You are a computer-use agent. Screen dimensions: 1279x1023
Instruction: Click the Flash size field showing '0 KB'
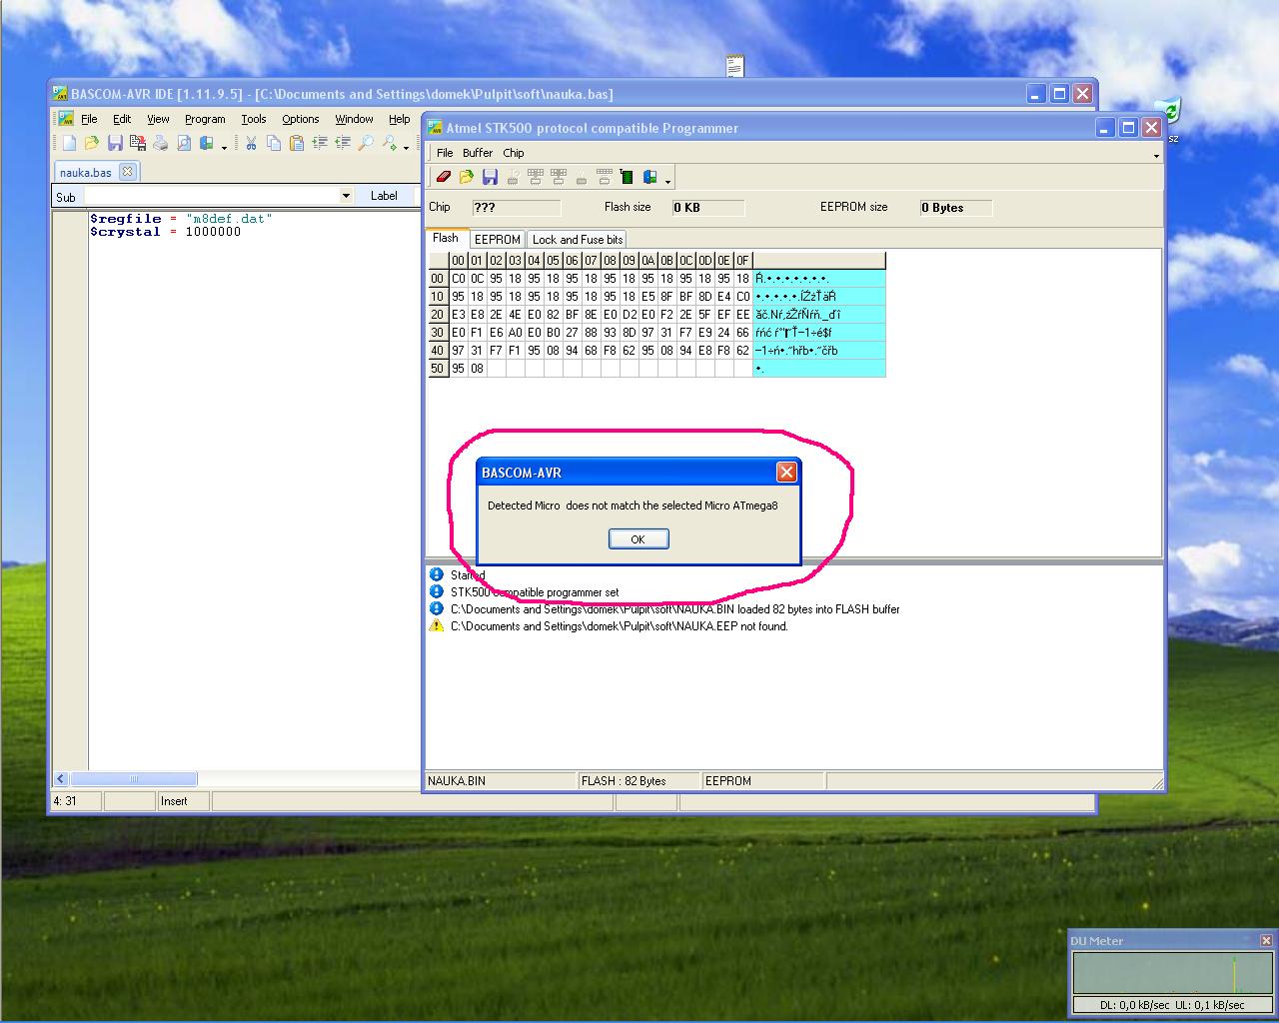pyautogui.click(x=707, y=208)
